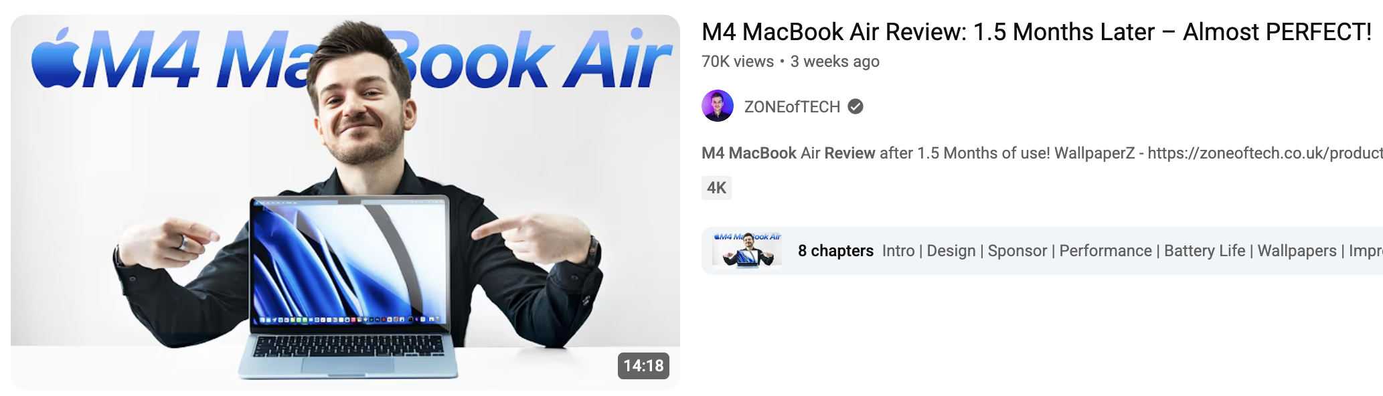Click the truncated 'Impr' chapter label

pyautogui.click(x=1366, y=251)
